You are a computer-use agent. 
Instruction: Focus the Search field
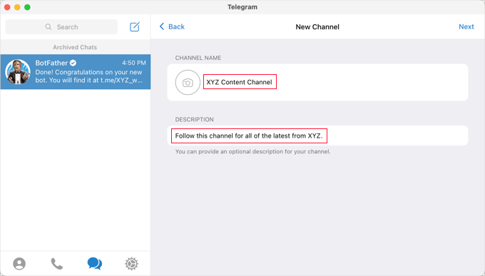click(x=61, y=27)
